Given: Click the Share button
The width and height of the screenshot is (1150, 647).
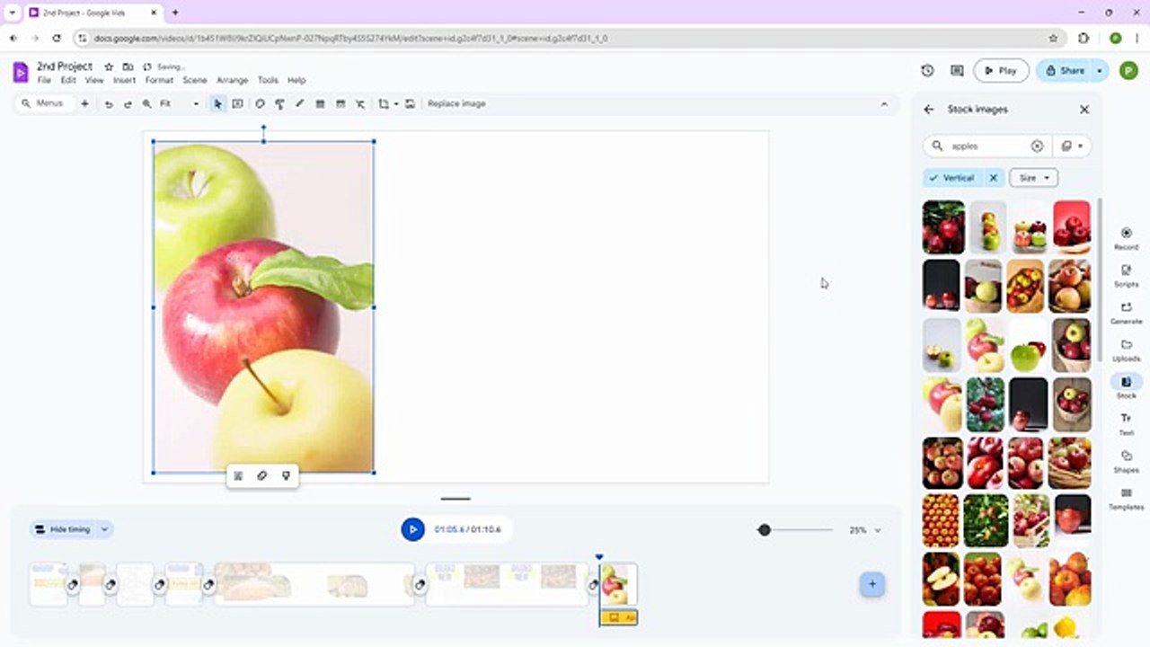Looking at the screenshot, I should click(x=1065, y=70).
